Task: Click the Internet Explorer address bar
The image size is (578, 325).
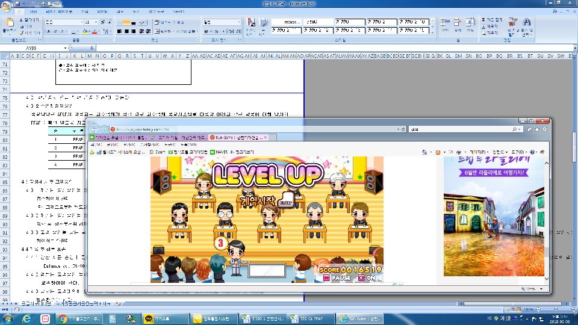Action: coord(253,129)
